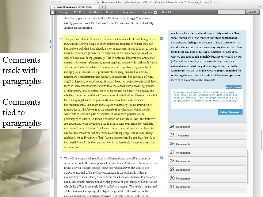Open the Jeremy user dropdown menu

(64, 12)
